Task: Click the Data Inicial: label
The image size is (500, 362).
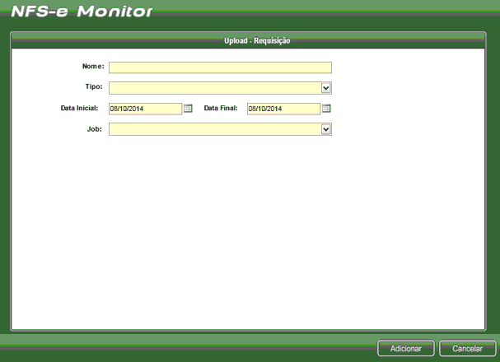Action: click(x=79, y=109)
